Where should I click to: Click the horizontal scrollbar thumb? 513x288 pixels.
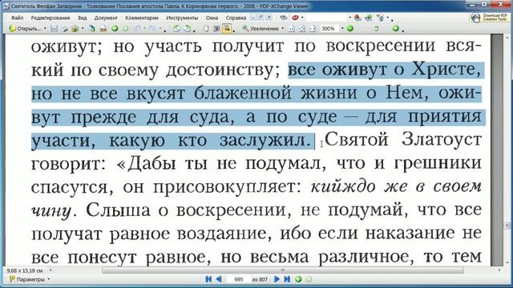283,270
